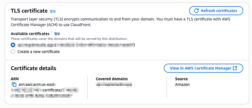Click the TLS certificate section heading

tap(29, 11)
